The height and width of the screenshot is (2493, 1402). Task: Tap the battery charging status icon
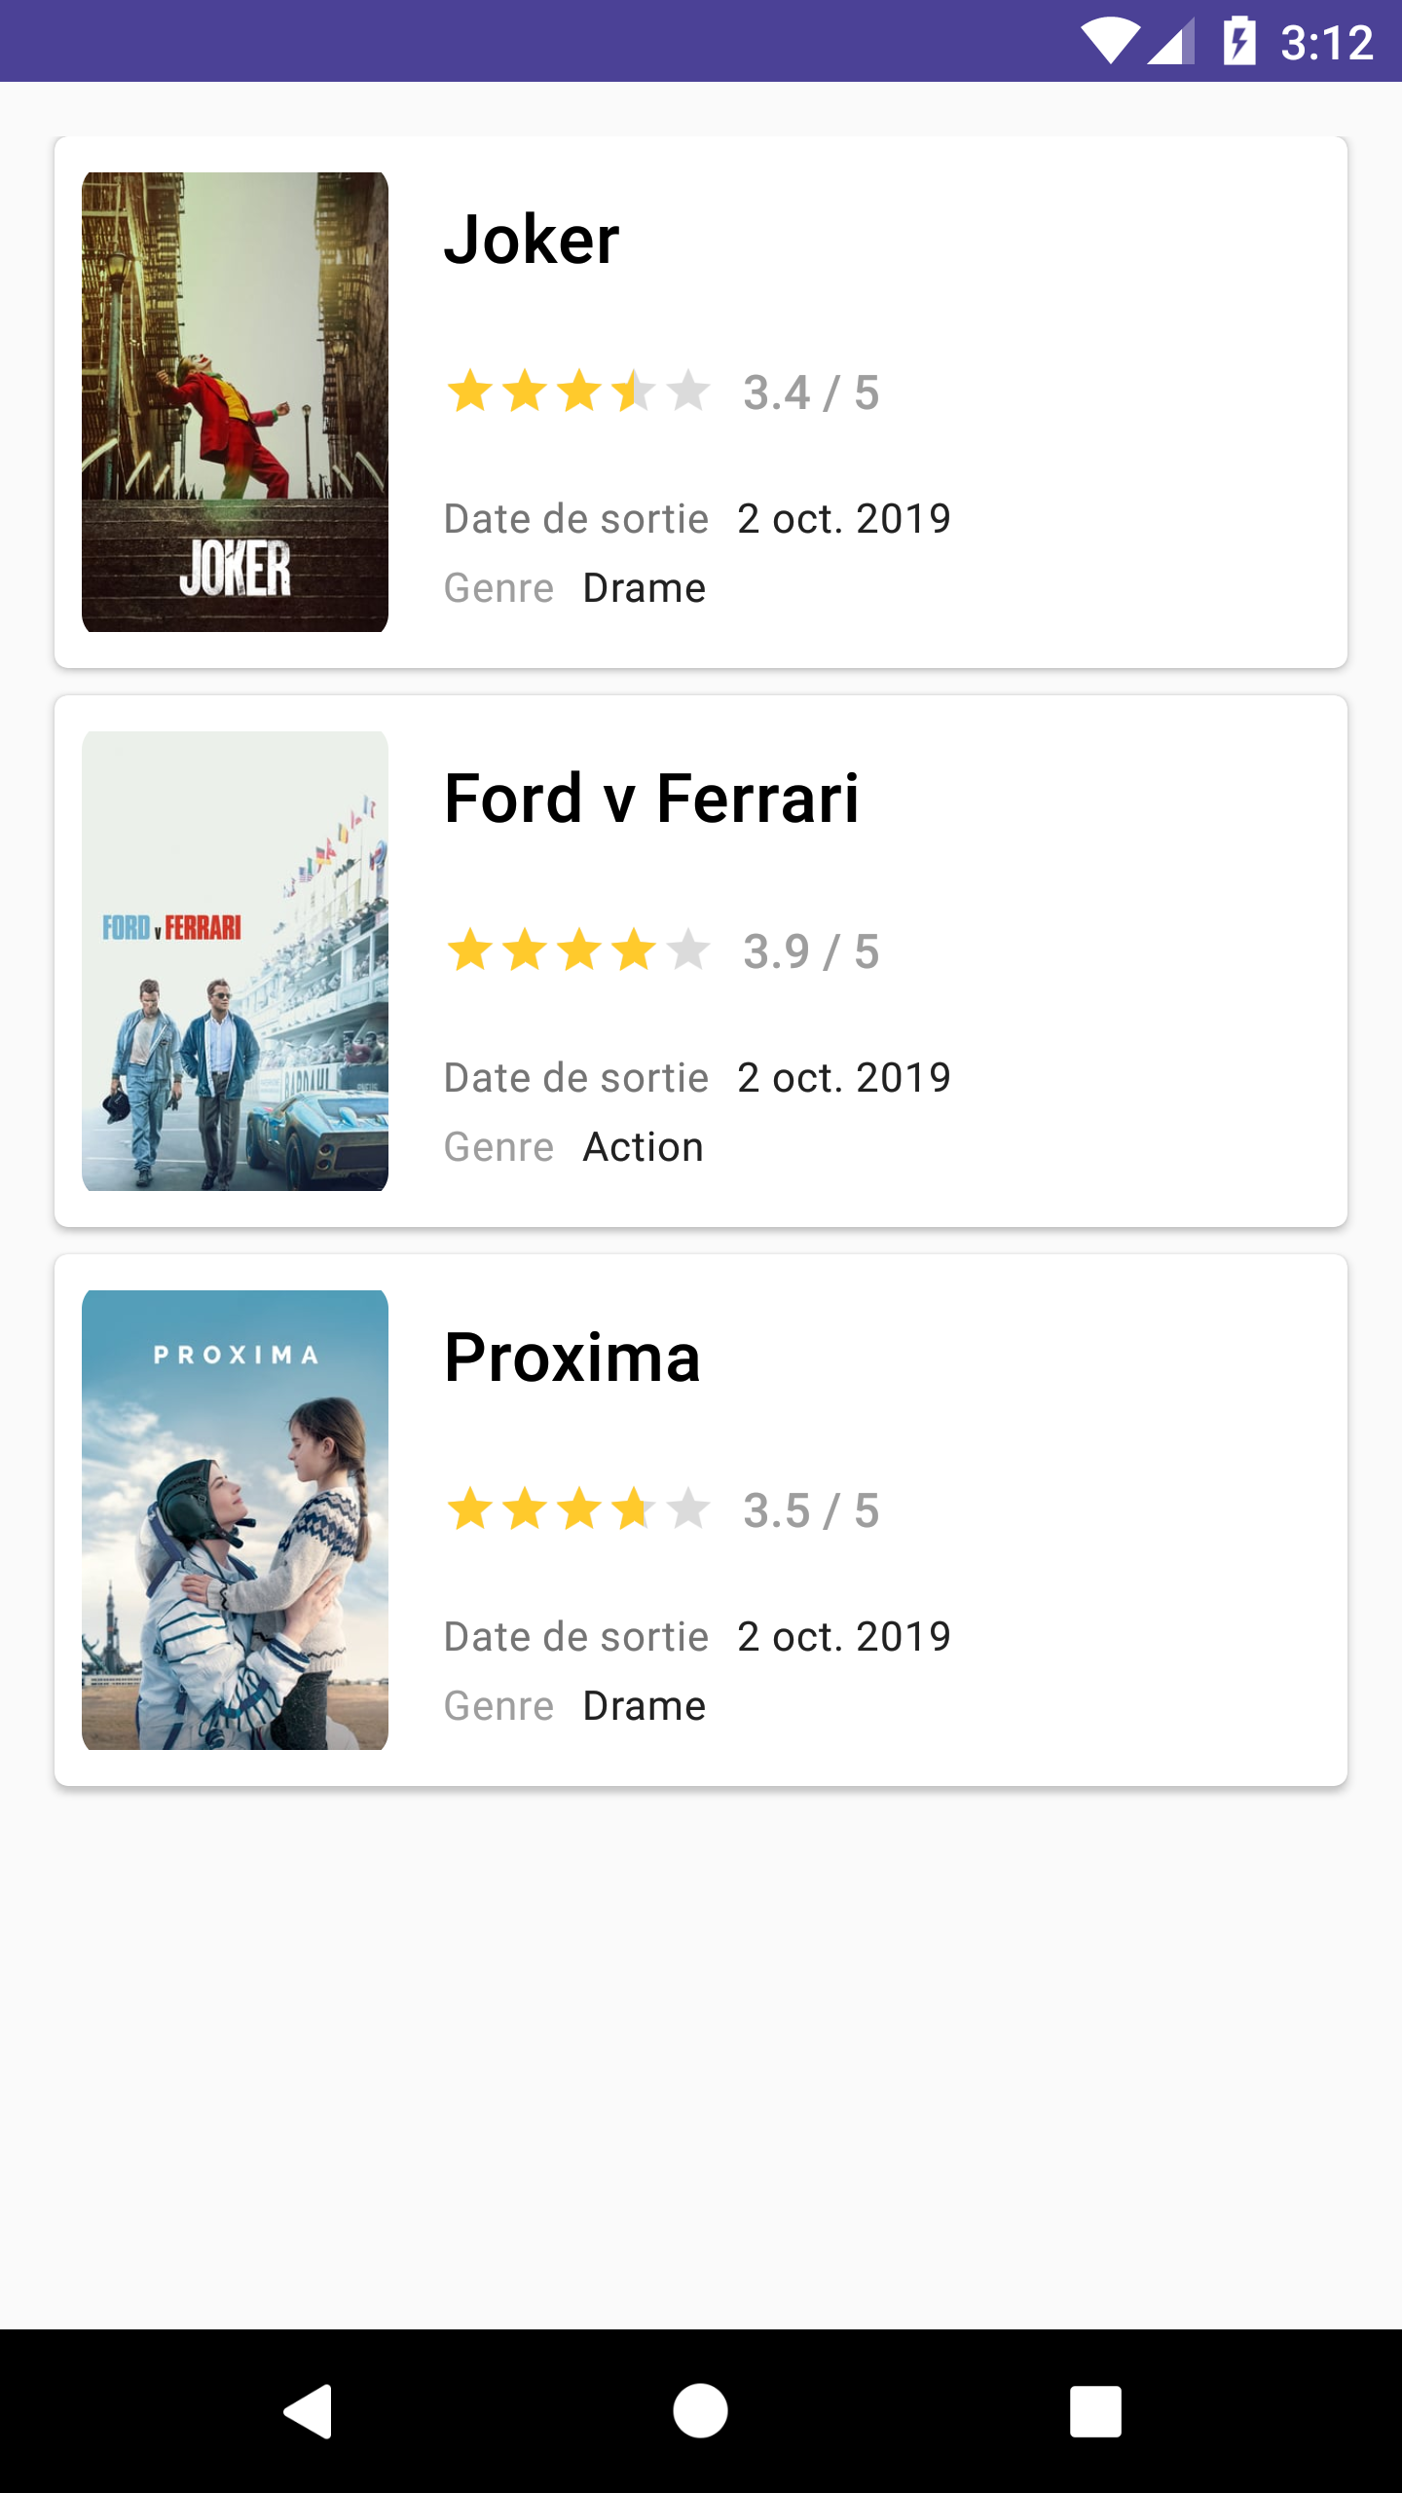(x=1238, y=42)
